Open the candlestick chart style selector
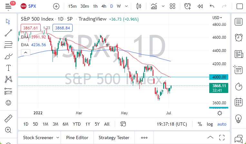246x144 pixels. click(139, 6)
